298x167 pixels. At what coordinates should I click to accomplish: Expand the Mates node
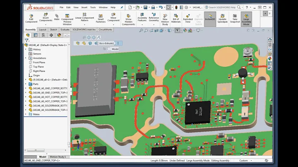pos(26,114)
